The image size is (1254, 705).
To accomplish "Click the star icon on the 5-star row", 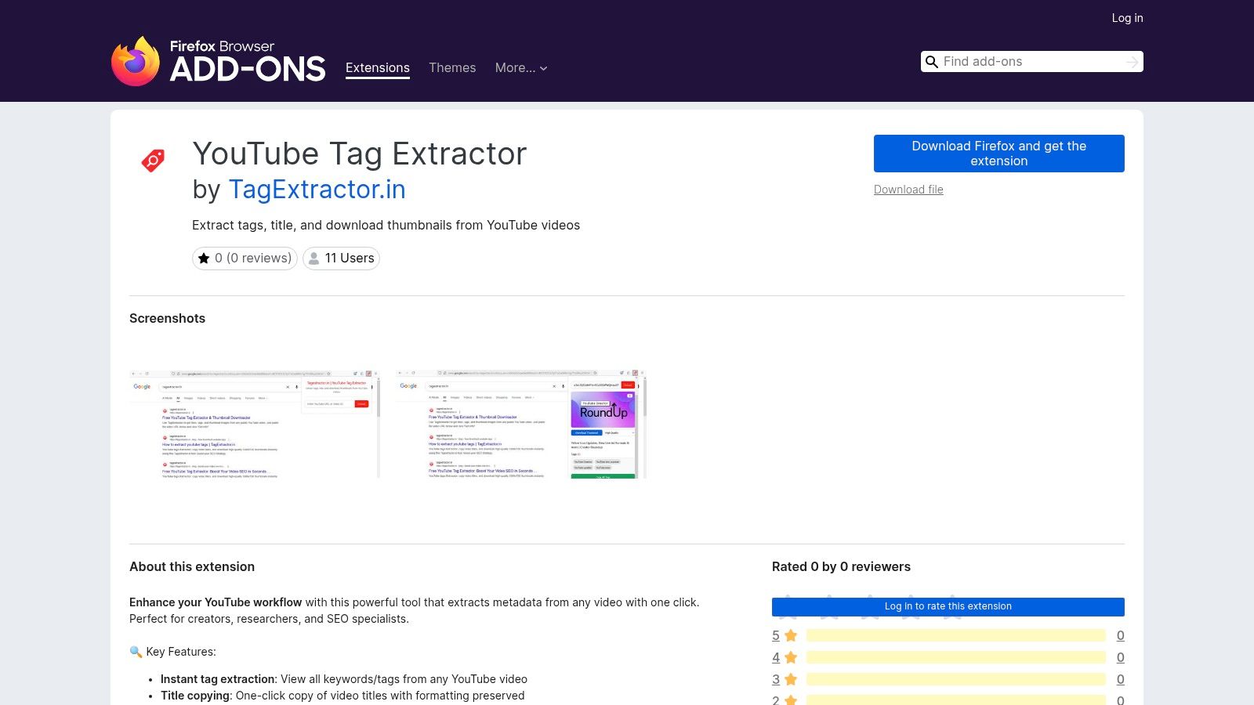I will coord(790,635).
